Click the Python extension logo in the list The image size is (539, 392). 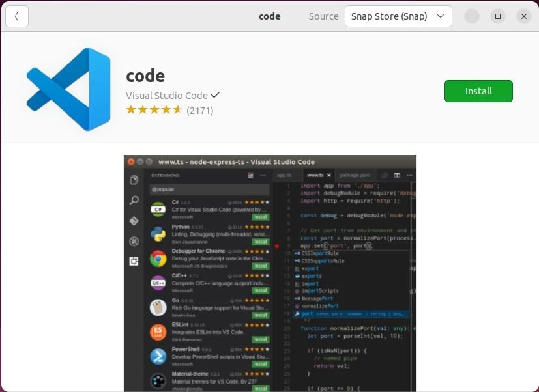[x=158, y=234]
